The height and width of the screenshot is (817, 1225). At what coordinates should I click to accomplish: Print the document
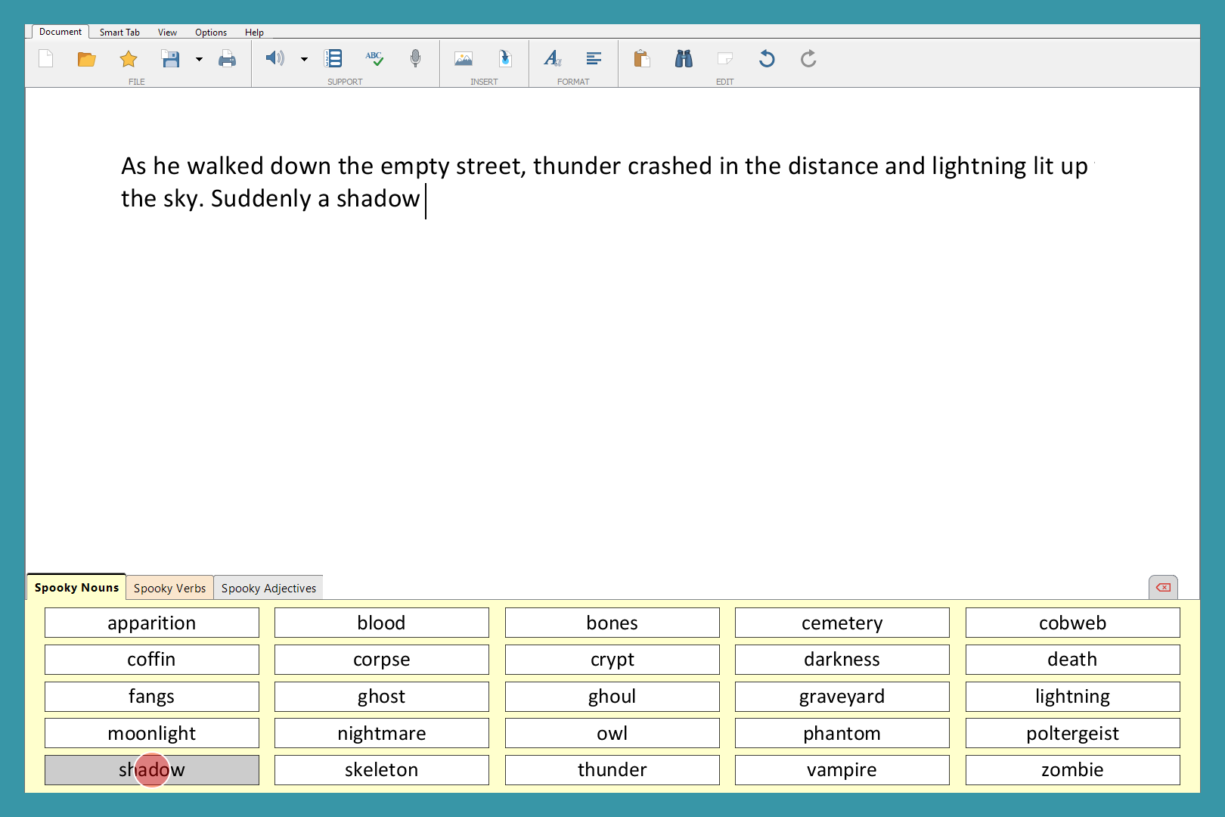tap(227, 59)
